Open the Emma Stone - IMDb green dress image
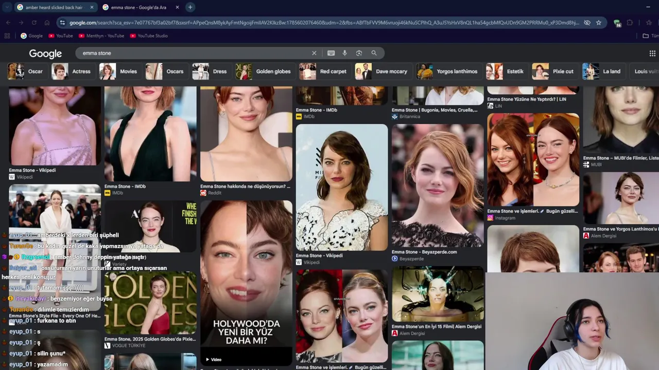 (x=150, y=134)
